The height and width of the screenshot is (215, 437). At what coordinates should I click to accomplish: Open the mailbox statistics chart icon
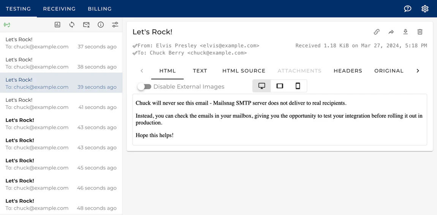pos(57,25)
